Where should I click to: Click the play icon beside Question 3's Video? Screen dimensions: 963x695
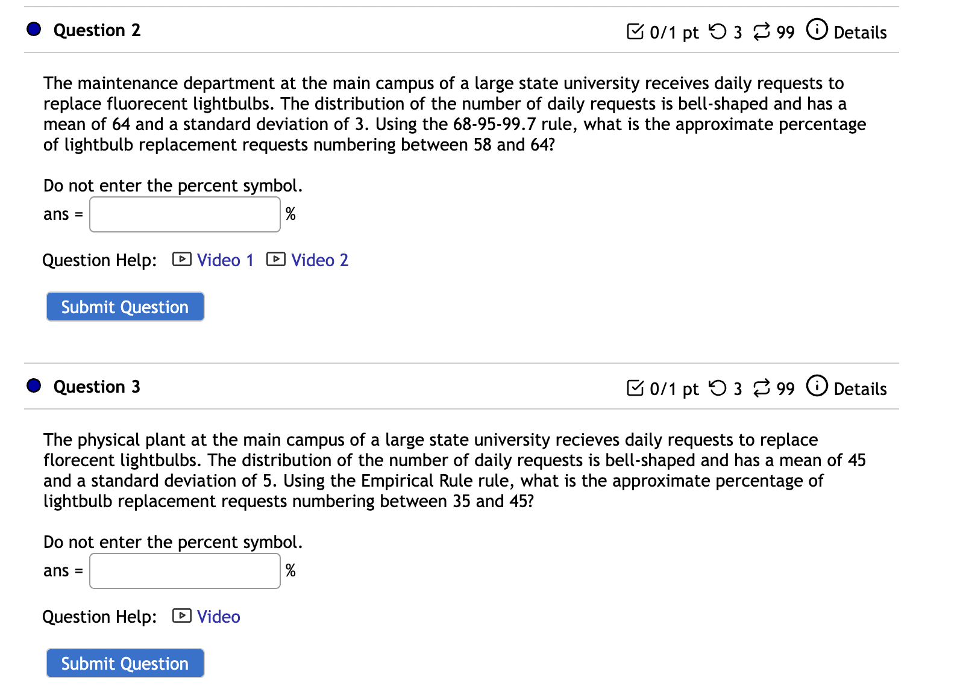coord(181,616)
